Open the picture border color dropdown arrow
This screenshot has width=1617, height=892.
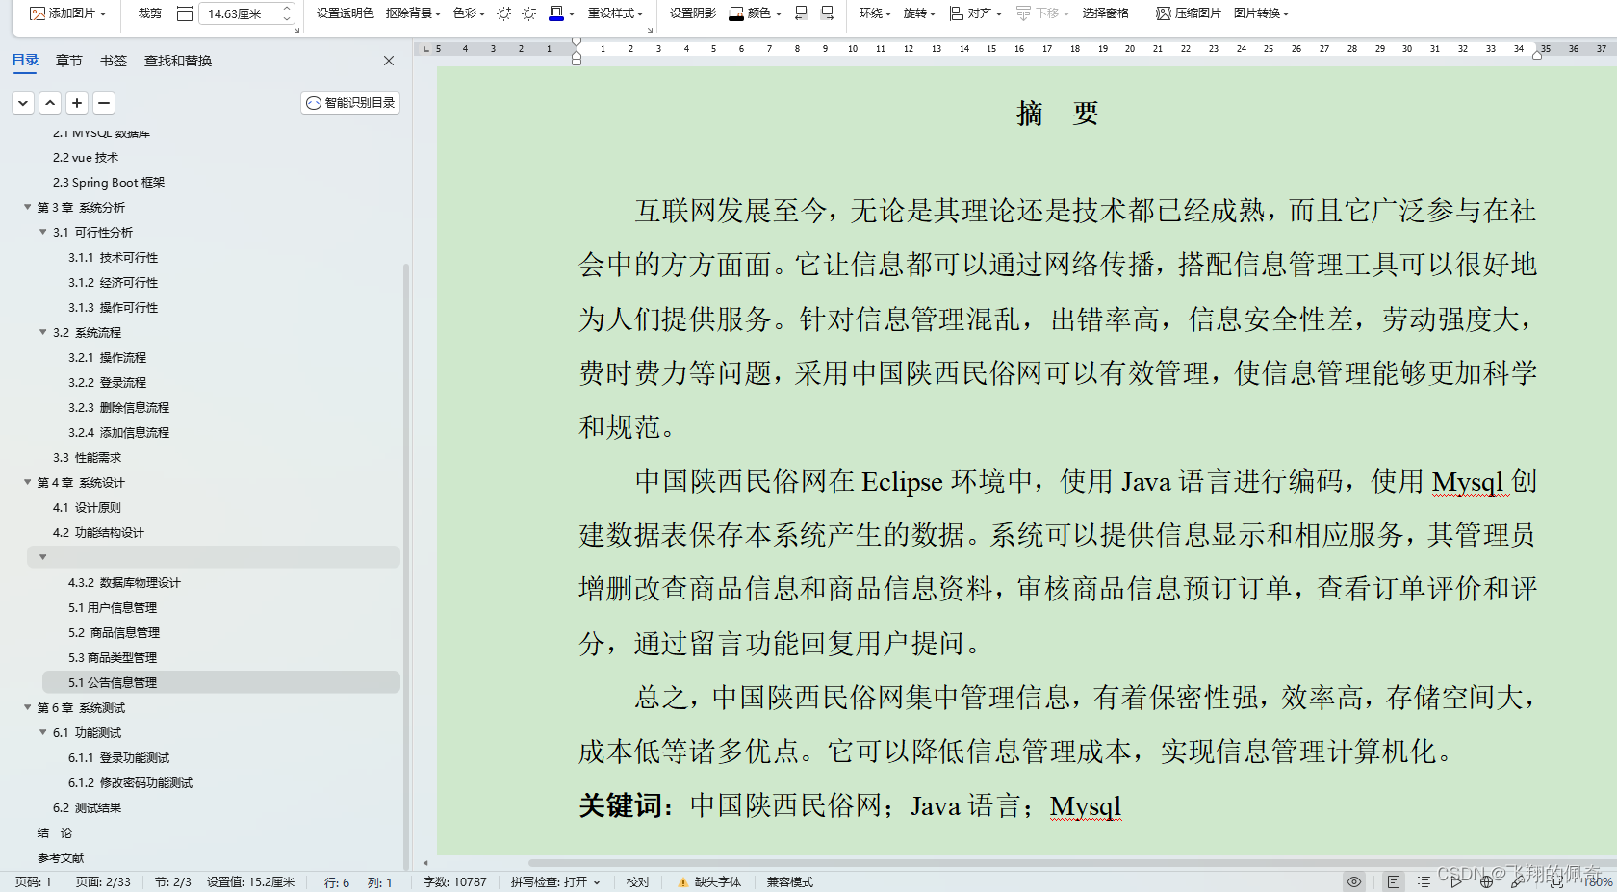coord(572,13)
